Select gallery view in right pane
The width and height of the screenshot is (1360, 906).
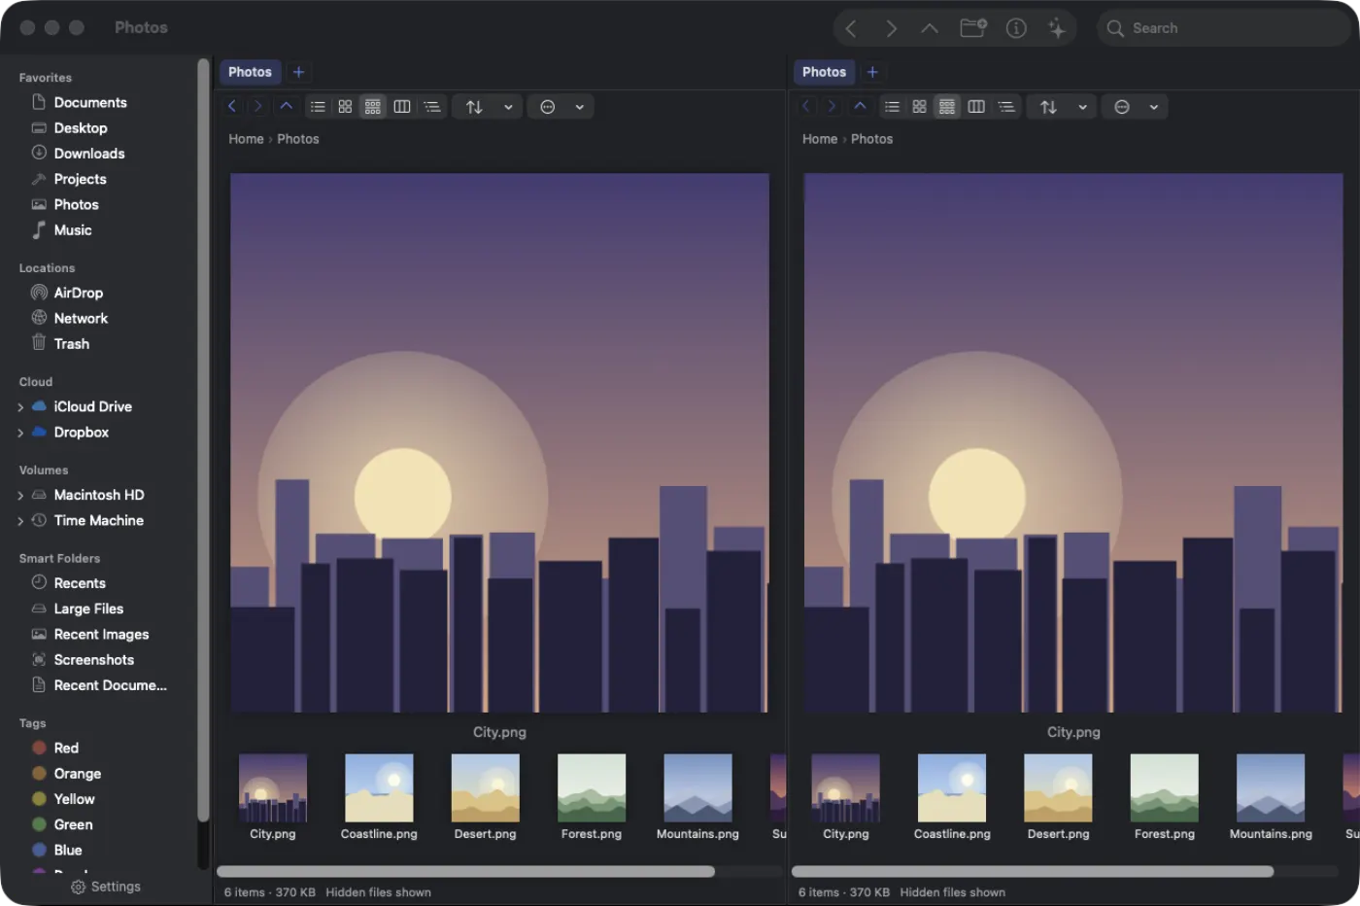(947, 107)
